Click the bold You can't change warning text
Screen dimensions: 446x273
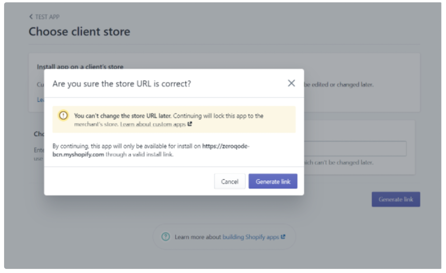tap(122, 116)
